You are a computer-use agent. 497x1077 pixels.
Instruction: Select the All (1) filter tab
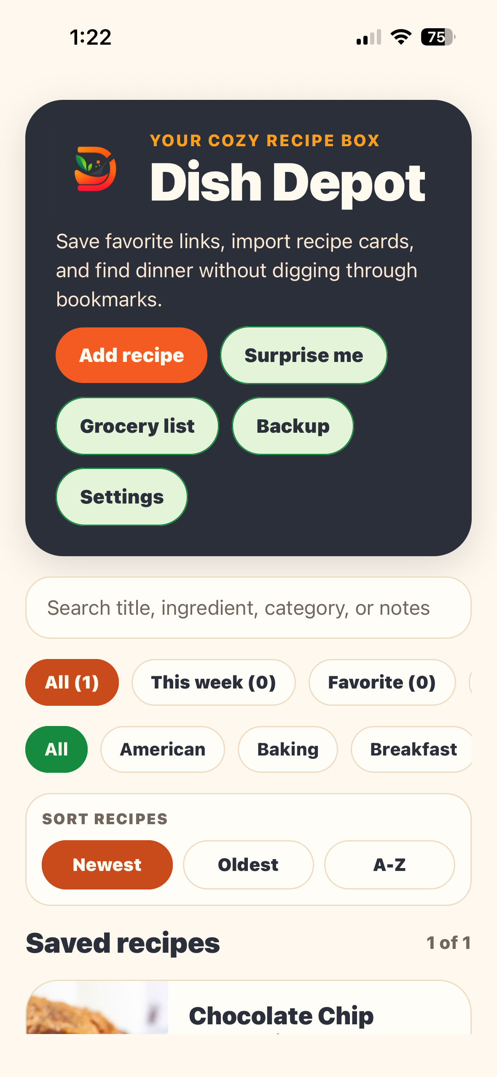72,682
